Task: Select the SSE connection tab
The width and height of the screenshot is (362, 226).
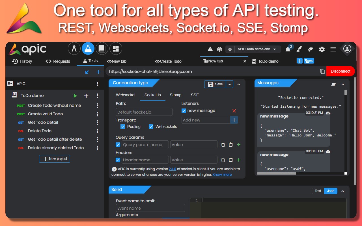Action: coord(195,95)
